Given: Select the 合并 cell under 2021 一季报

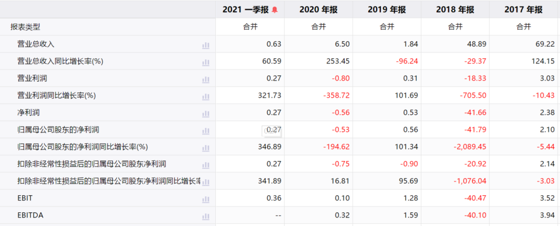Looking at the screenshot, I should click(250, 27).
